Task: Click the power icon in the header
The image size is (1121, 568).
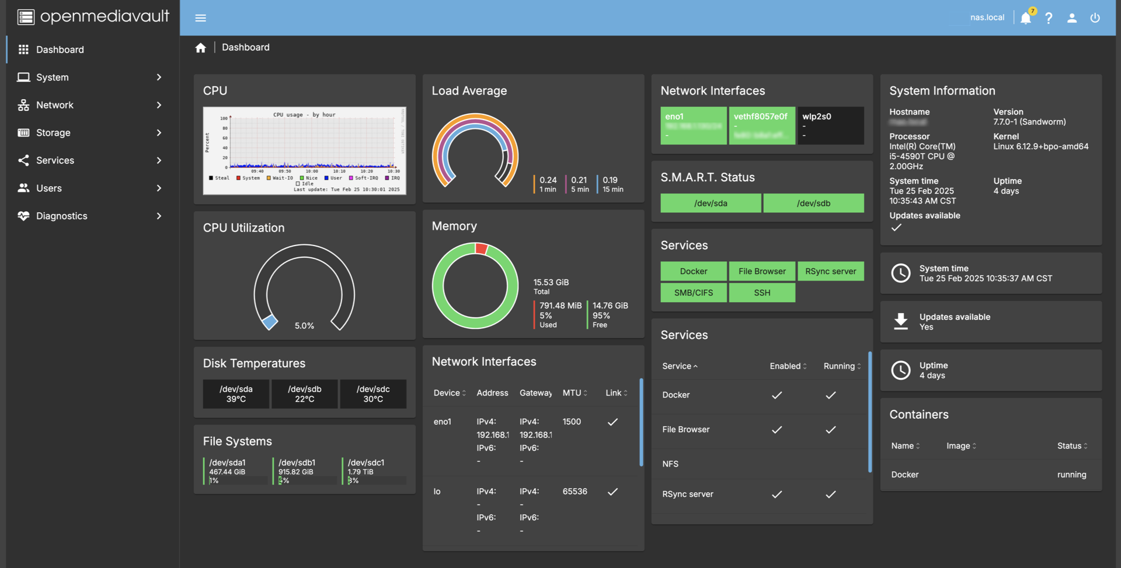Action: 1095,18
